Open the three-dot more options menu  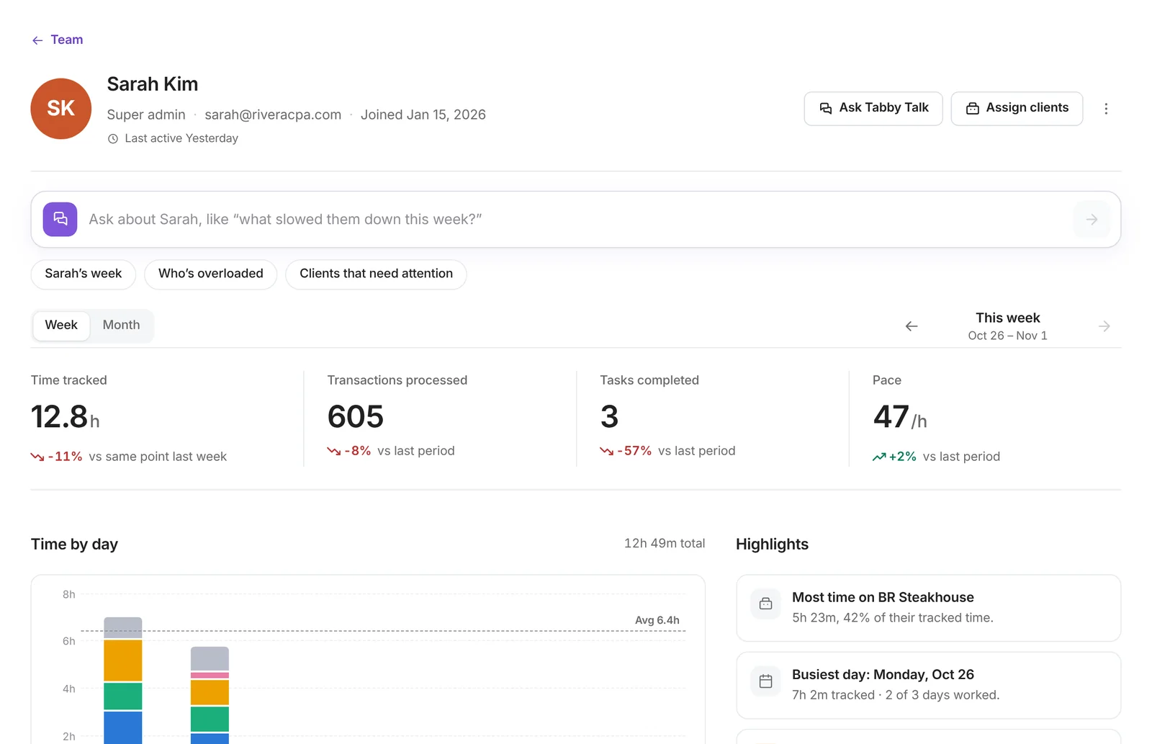1106,109
